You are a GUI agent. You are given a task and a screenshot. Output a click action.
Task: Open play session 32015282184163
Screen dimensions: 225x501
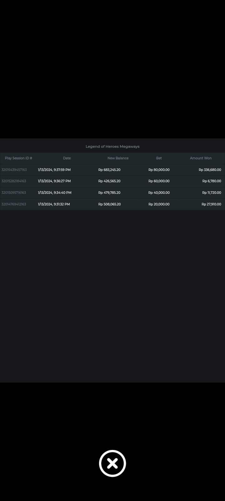click(14, 181)
